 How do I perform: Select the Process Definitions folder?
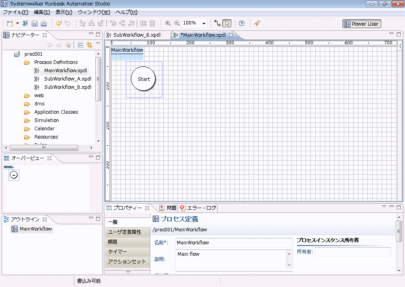56,62
